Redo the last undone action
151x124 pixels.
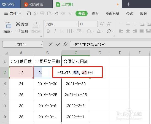coord(63,14)
